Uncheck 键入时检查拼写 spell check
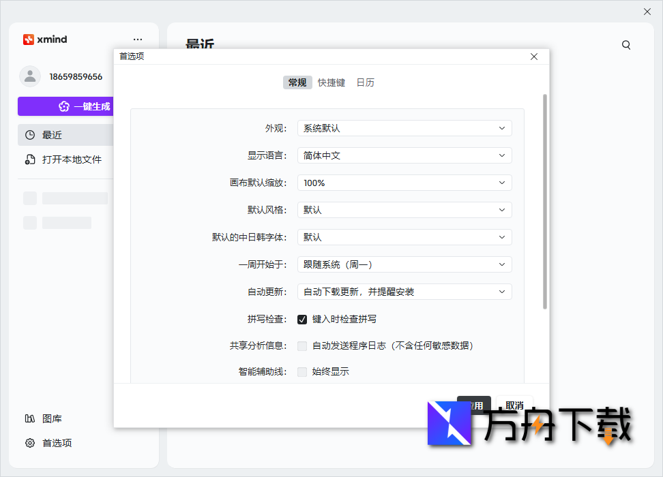 click(302, 318)
